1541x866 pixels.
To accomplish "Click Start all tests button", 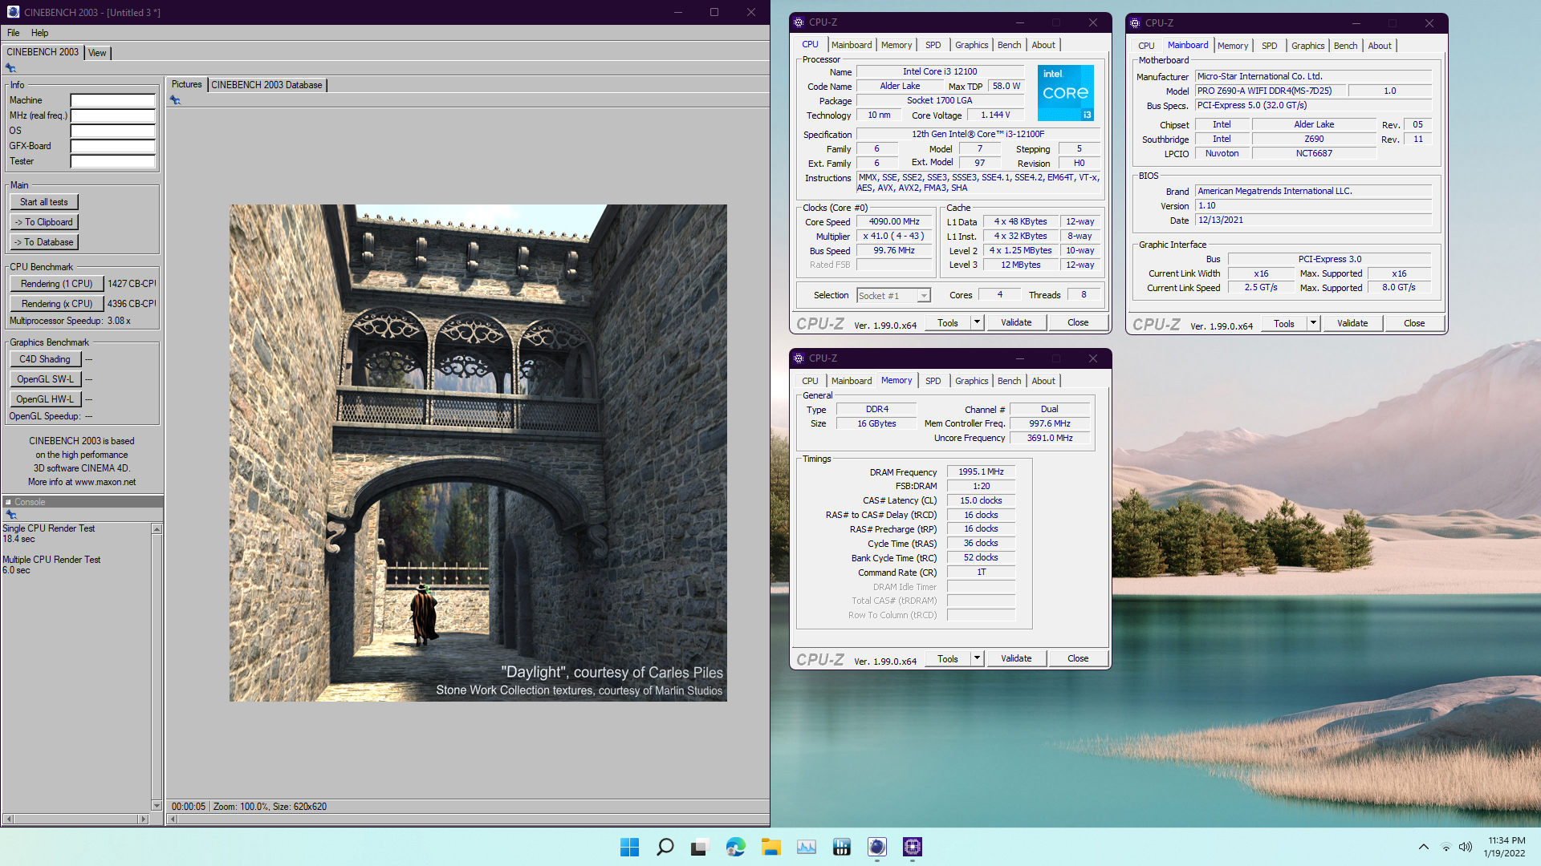I will click(44, 202).
